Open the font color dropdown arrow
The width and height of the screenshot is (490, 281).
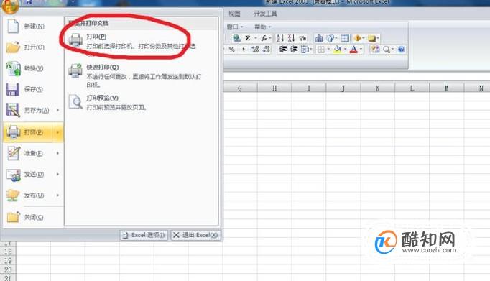361,49
